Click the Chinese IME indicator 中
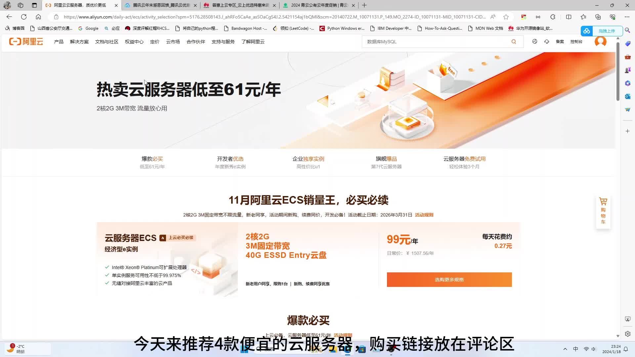Viewport: 635px width, 357px height. (x=576, y=349)
